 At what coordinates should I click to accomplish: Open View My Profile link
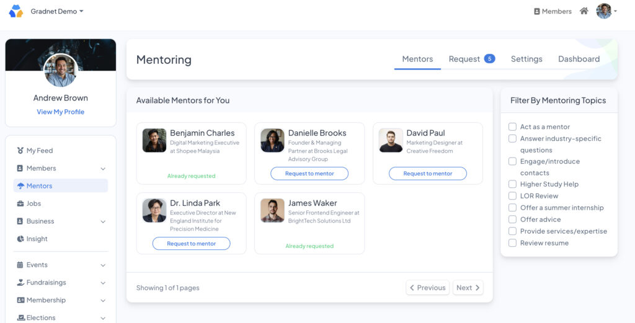pos(60,112)
